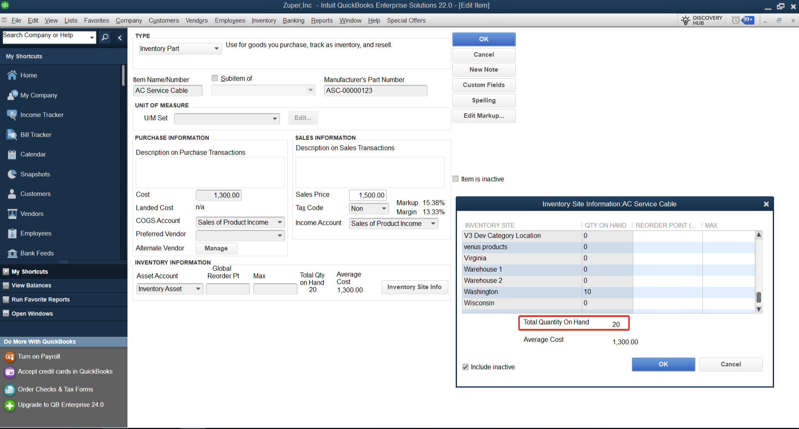Viewport: 799px width, 429px height.
Task: Click Manage alternate vendor button
Action: 216,248
